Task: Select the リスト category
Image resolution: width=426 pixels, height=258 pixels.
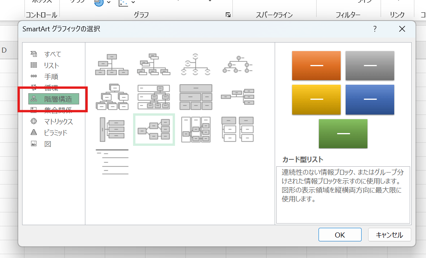Action: click(x=52, y=65)
